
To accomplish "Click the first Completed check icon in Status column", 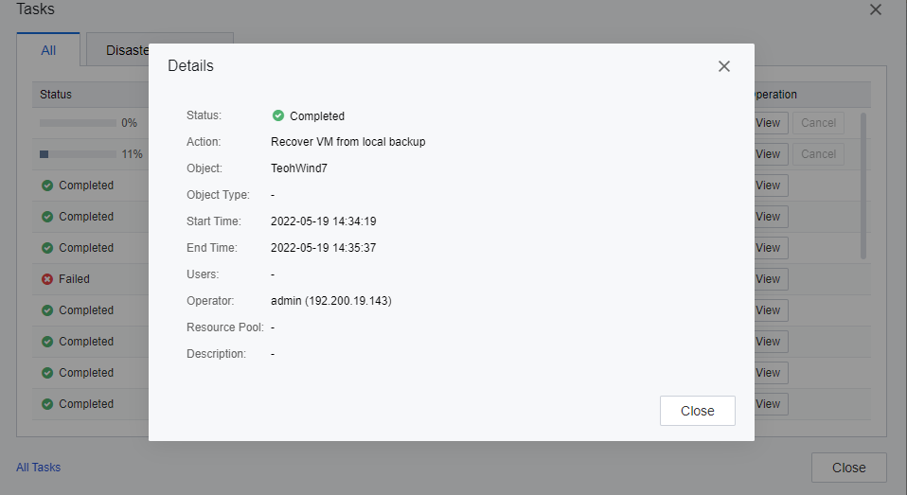I will (x=47, y=186).
